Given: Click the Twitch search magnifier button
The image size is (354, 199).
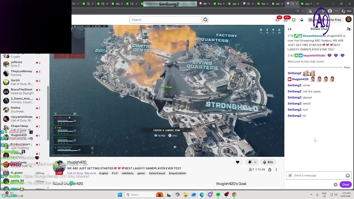Looking at the screenshot, I should point(205,20).
